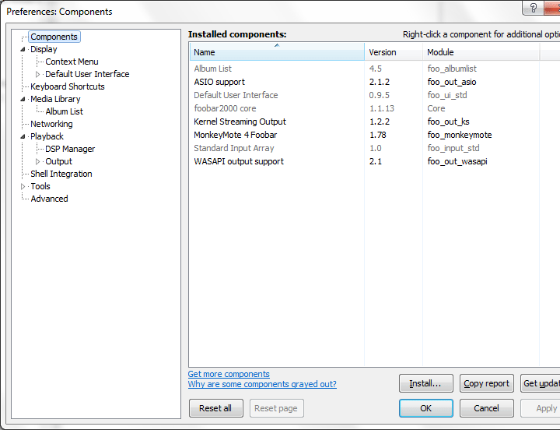Click the foo_out_ks module cell

pos(448,122)
